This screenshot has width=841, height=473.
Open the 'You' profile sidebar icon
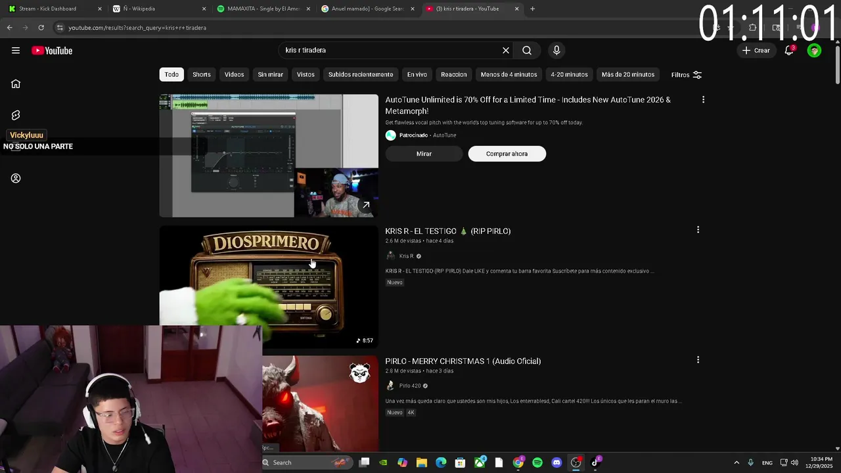click(16, 178)
